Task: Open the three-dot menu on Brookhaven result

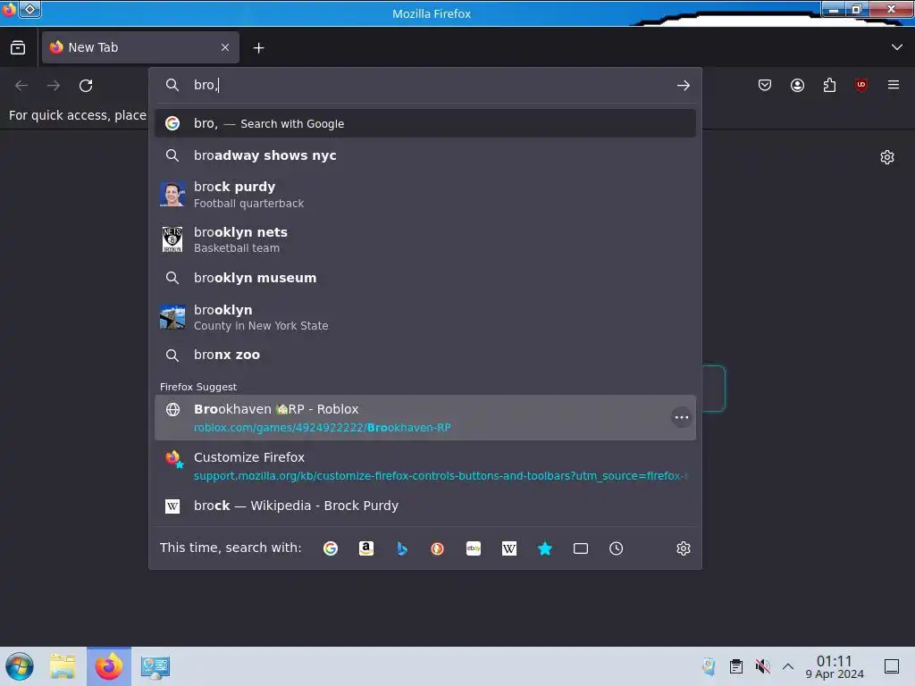Action: 681,418
